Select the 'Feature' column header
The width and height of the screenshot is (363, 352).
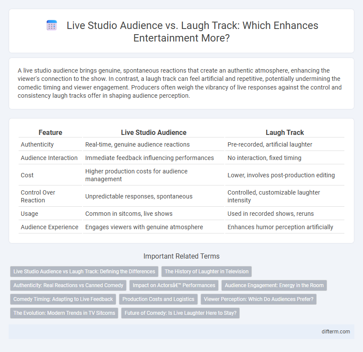click(x=50, y=133)
